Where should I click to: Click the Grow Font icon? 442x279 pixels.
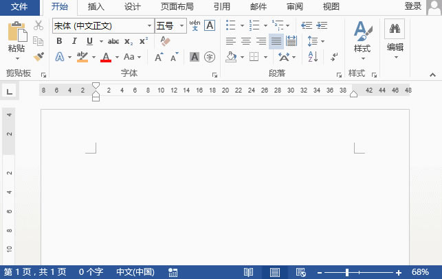coord(159,57)
